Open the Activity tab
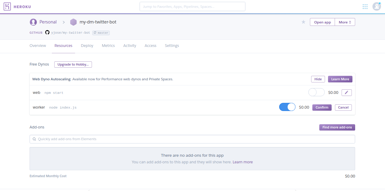The width and height of the screenshot is (385, 191). pyautogui.click(x=130, y=46)
